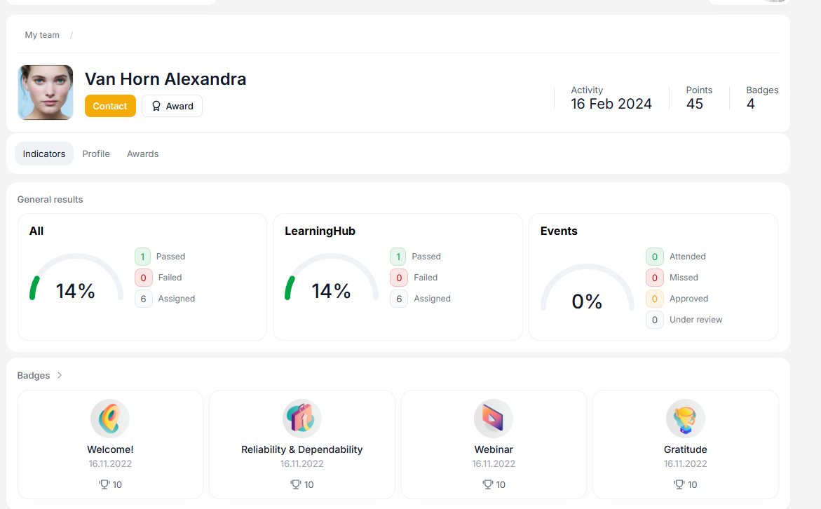Select the Indicators tab
The image size is (821, 509).
tap(44, 154)
